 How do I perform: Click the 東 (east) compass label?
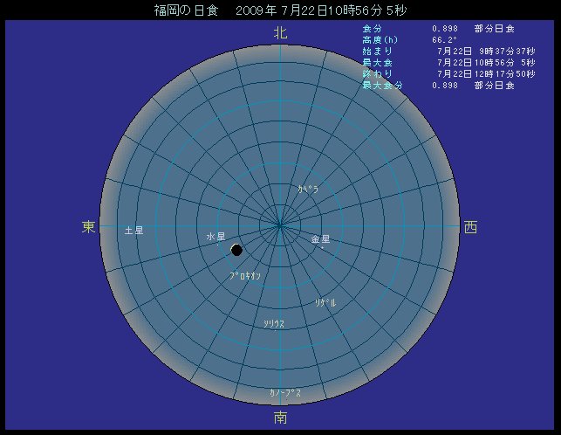coord(89,227)
